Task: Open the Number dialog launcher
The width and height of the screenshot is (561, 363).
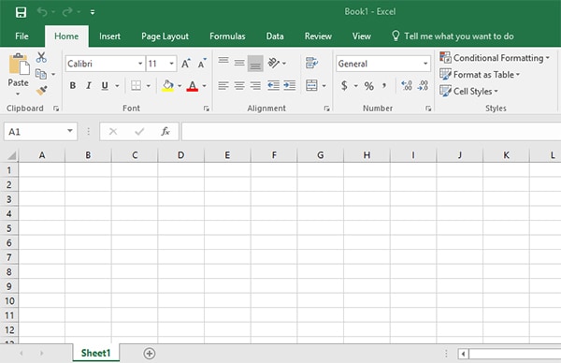Action: coord(428,109)
